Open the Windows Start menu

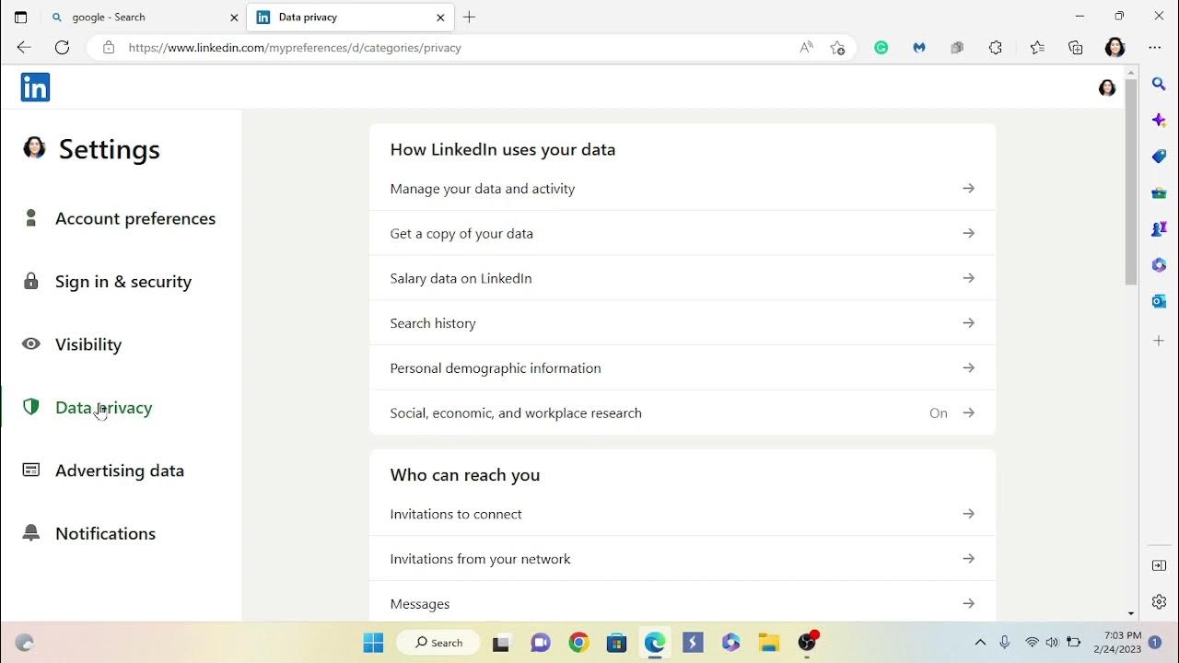point(373,643)
